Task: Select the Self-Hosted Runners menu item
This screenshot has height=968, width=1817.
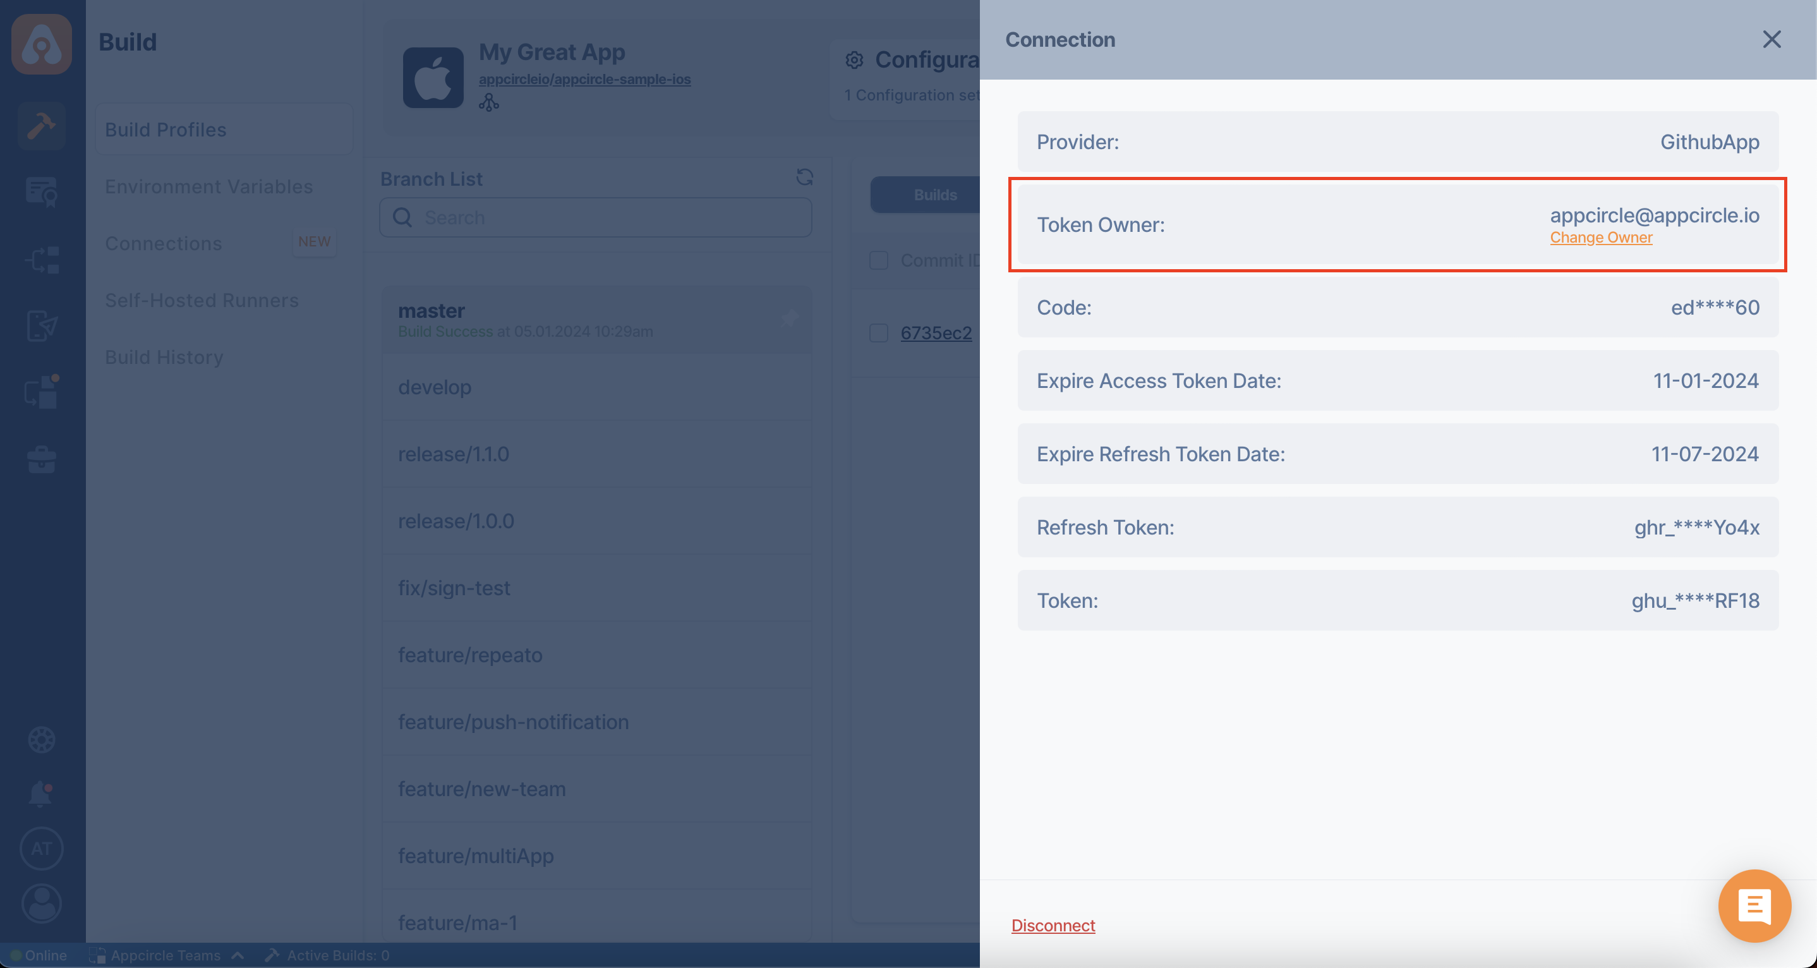Action: [202, 298]
